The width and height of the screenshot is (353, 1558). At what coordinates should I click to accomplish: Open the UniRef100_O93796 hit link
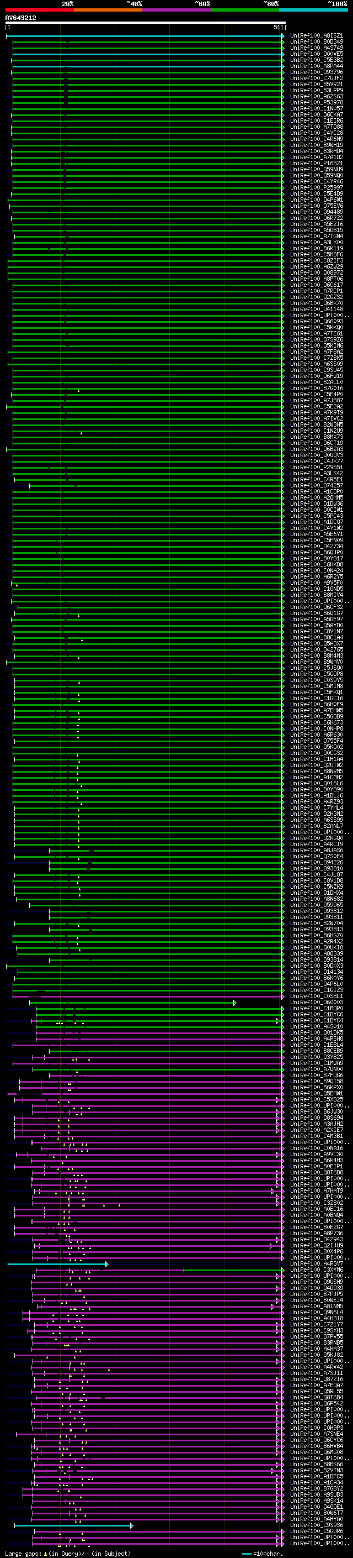(316, 72)
